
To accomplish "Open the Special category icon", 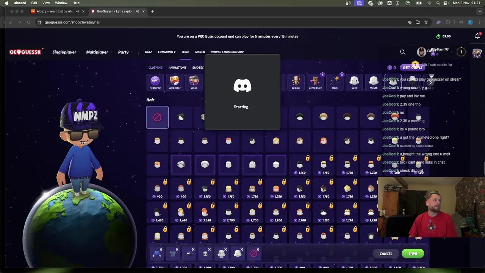I will click(x=296, y=82).
